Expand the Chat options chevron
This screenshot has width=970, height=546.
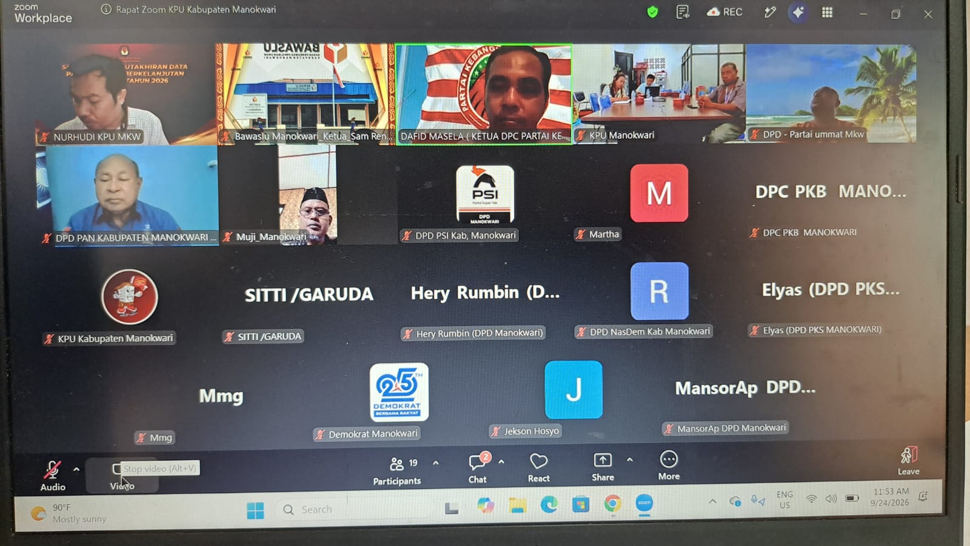(501, 462)
